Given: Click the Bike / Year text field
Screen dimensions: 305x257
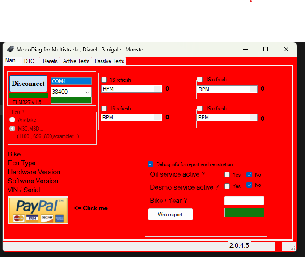Looking at the screenshot, I should 244,201.
